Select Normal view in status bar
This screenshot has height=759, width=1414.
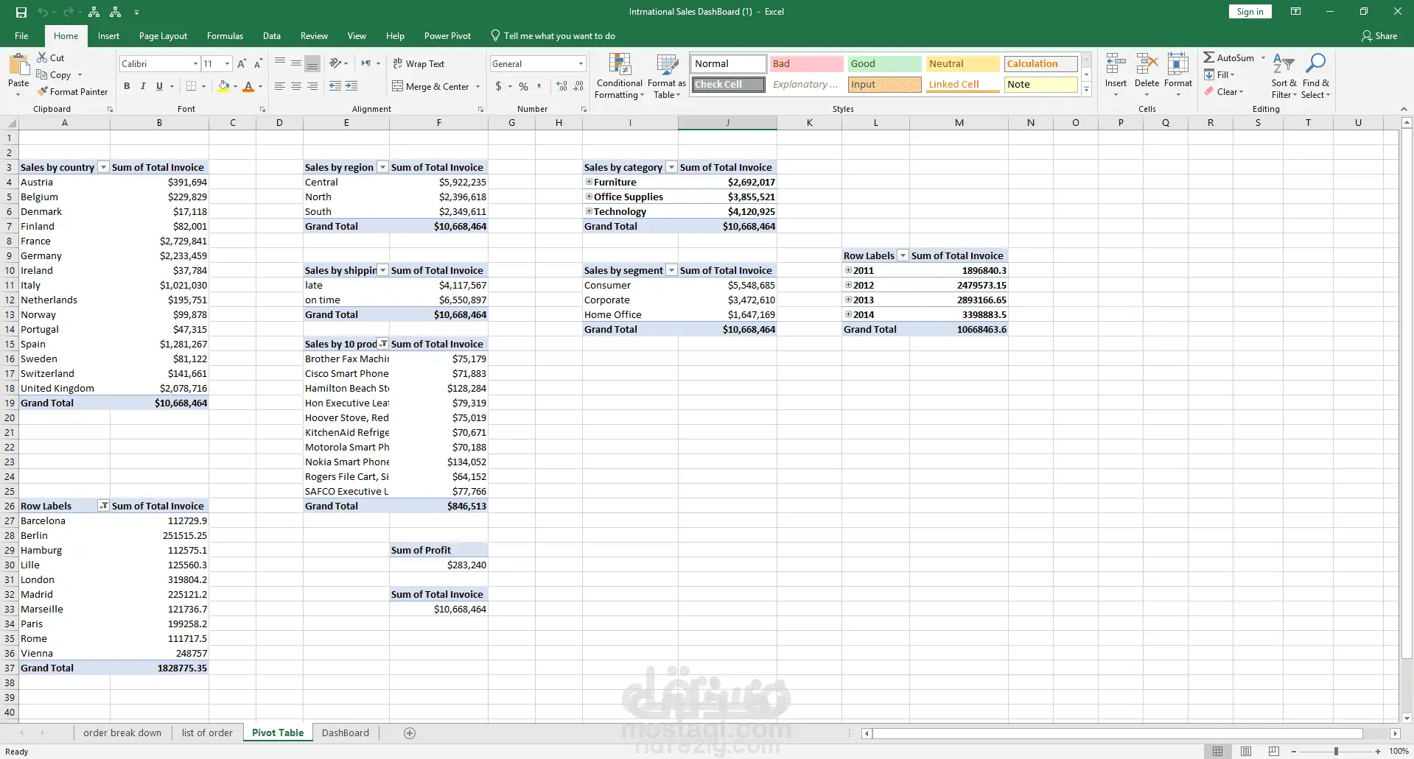1218,752
